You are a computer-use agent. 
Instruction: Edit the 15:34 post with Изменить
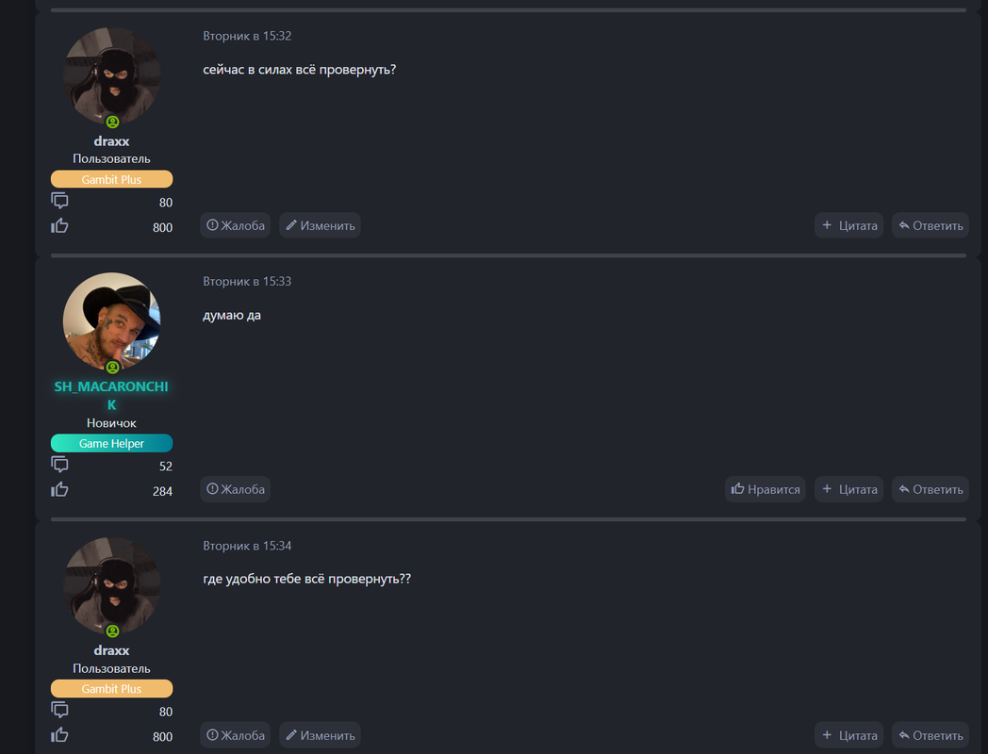[x=321, y=735]
